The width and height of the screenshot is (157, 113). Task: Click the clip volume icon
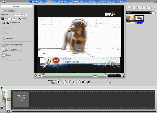coord(3,19)
